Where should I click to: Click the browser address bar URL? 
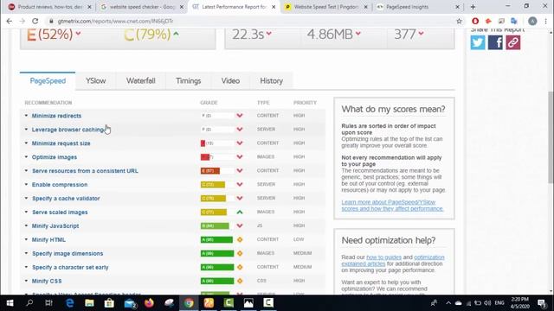(x=115, y=21)
